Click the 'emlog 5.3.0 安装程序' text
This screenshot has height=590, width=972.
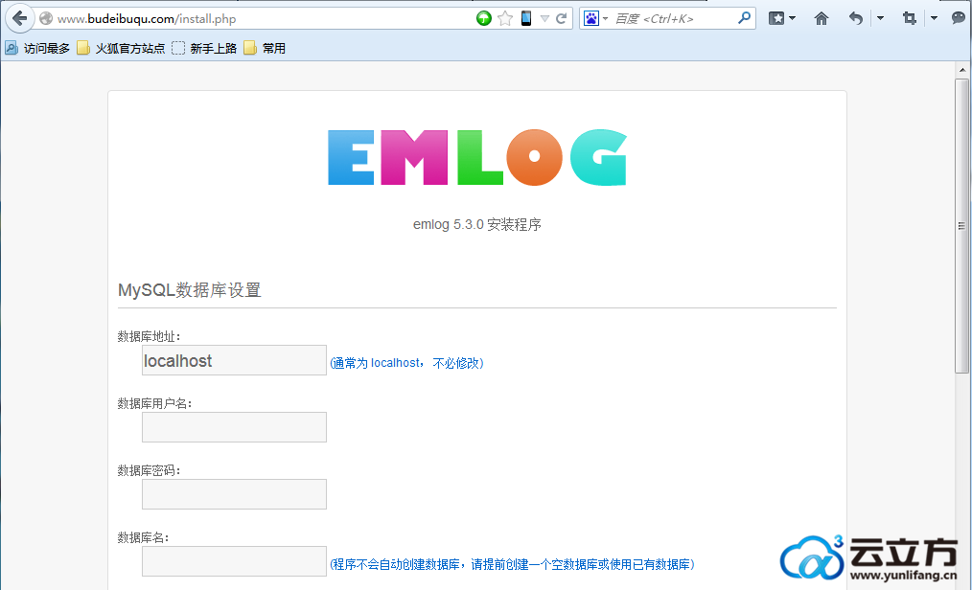coord(477,224)
